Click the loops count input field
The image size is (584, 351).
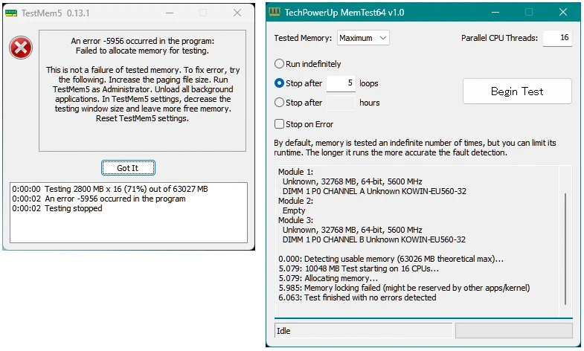pos(341,83)
